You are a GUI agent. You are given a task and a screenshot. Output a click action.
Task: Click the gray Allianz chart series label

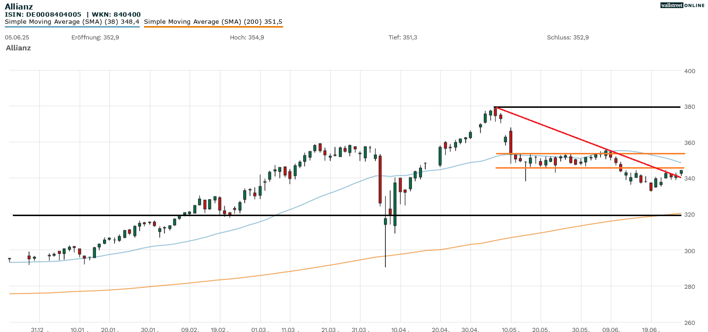(18, 48)
